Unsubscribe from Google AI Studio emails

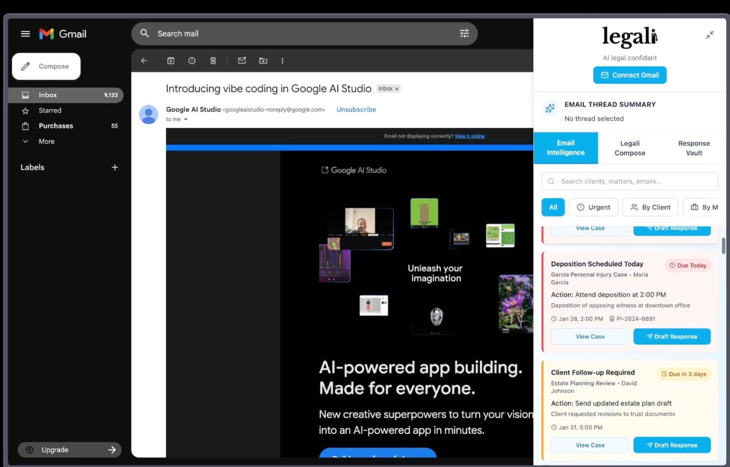(x=356, y=109)
